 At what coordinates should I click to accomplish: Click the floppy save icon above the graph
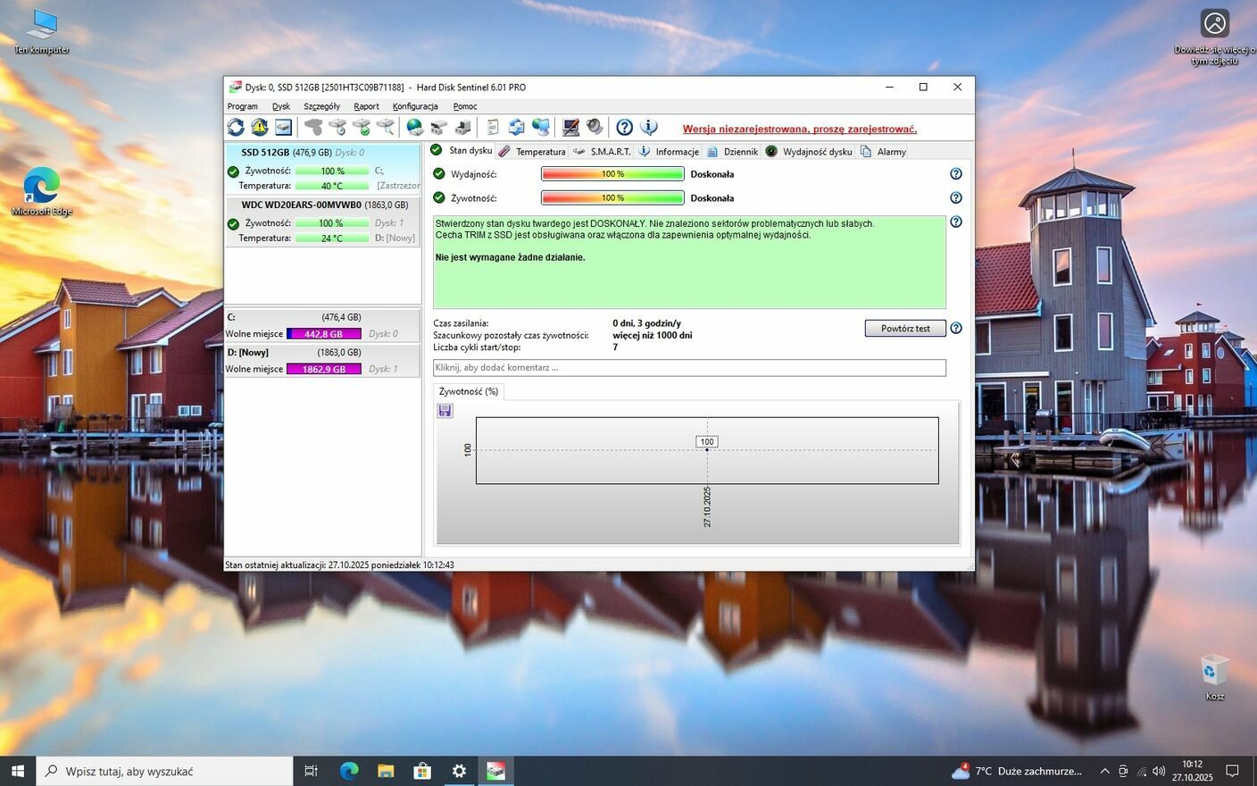click(x=445, y=411)
